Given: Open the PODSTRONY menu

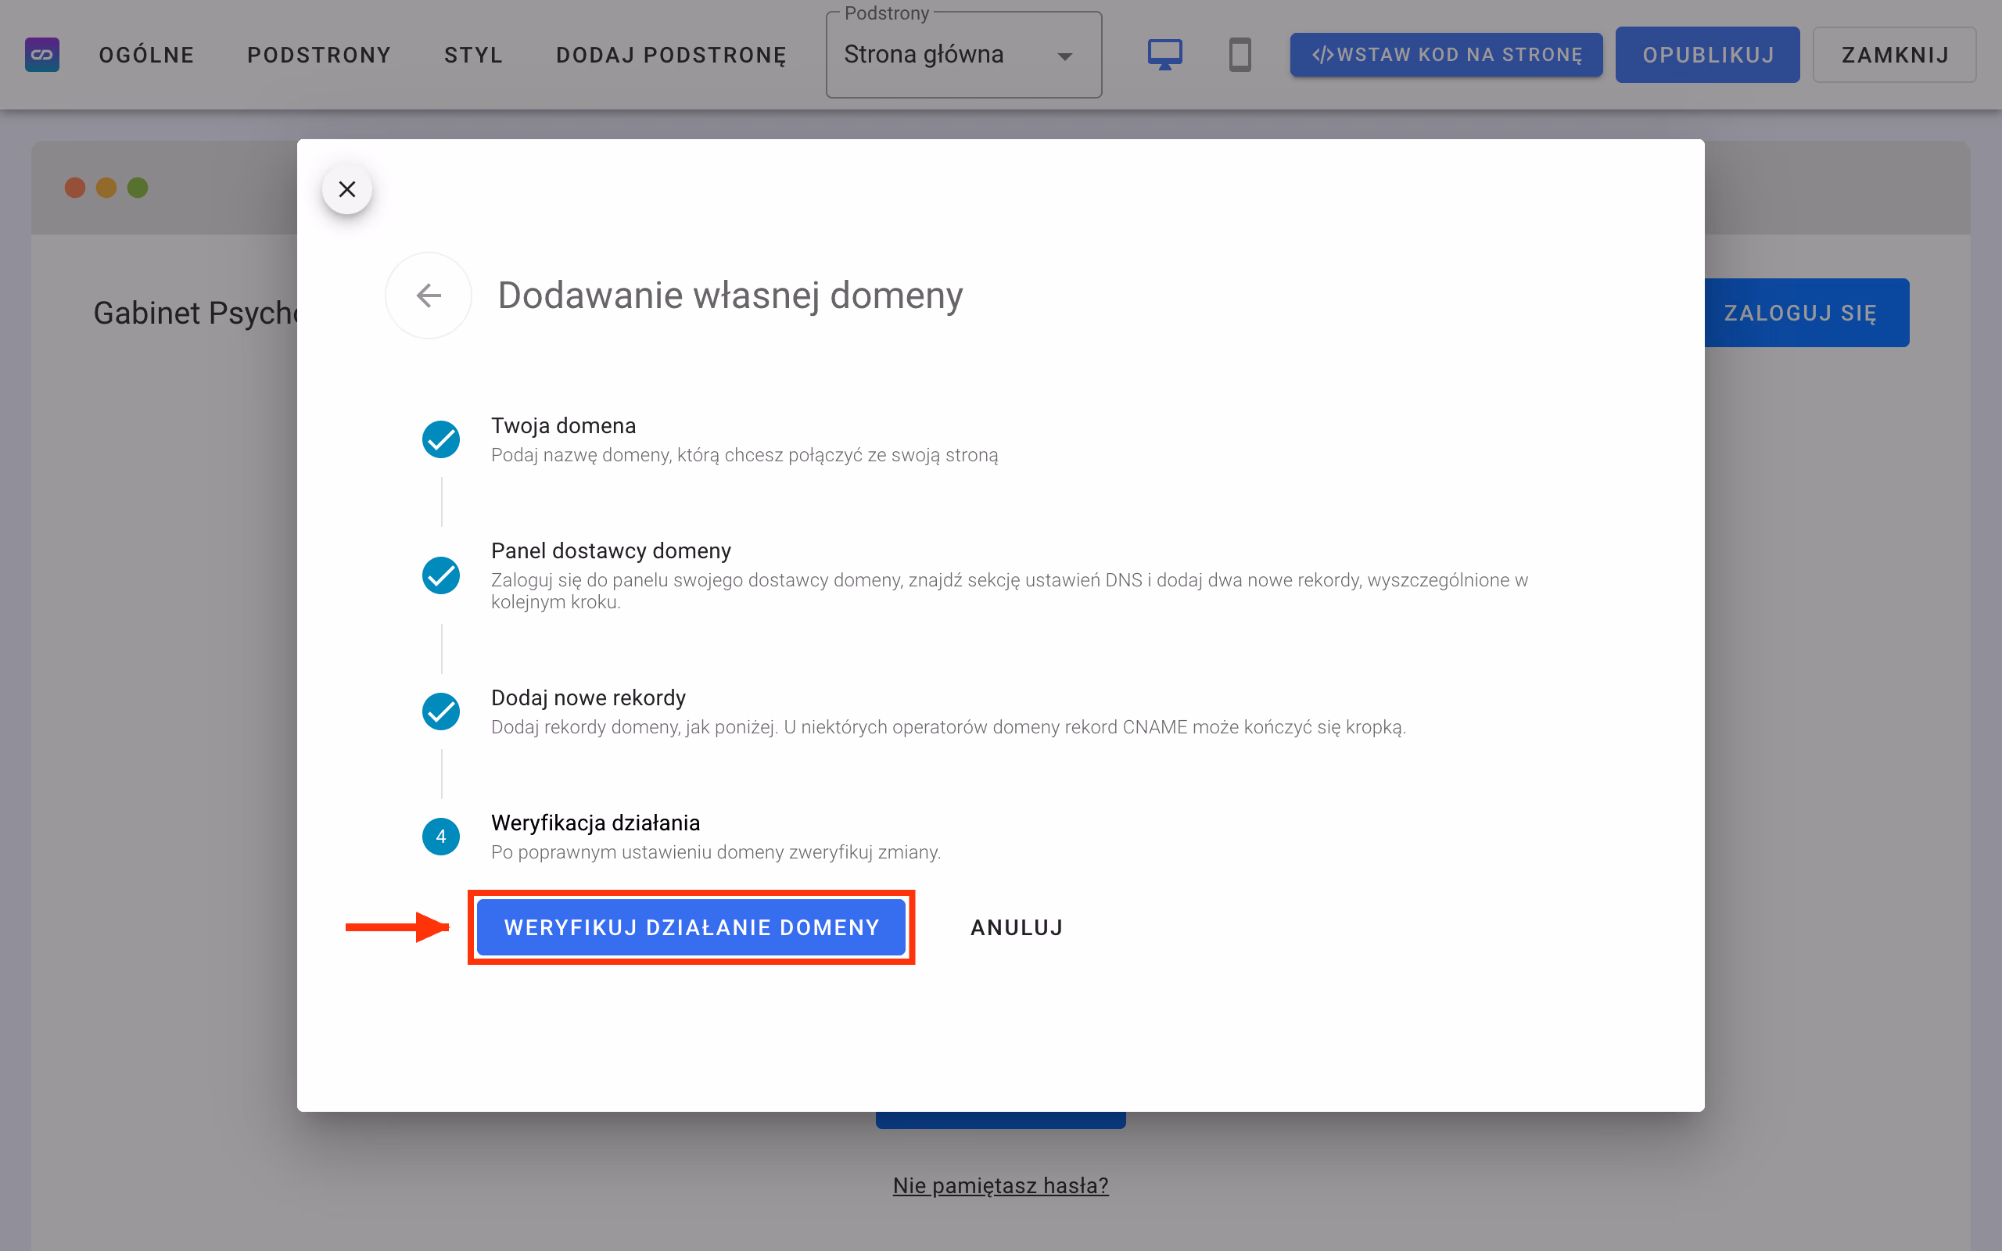Looking at the screenshot, I should 319,55.
